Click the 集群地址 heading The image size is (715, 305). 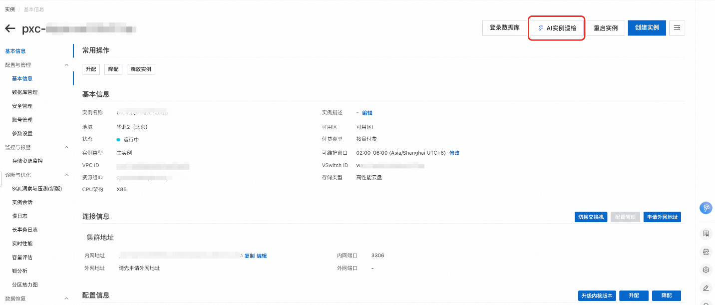coord(100,238)
